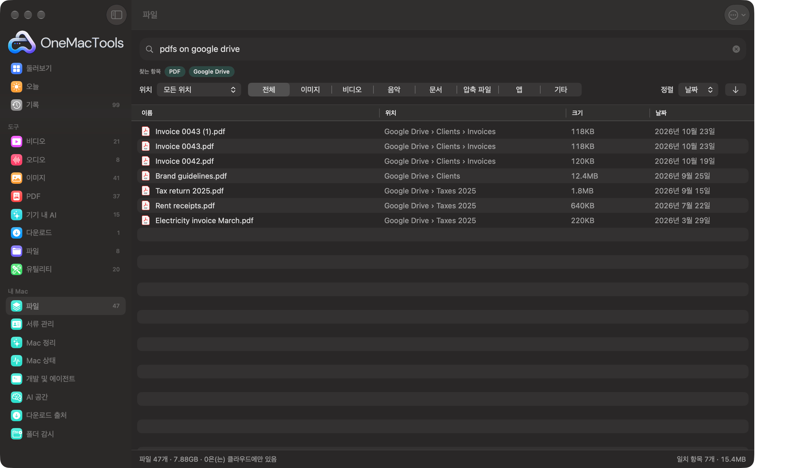Select the Brand guidelines.pdf file
This screenshot has width=800, height=468.
[443, 176]
